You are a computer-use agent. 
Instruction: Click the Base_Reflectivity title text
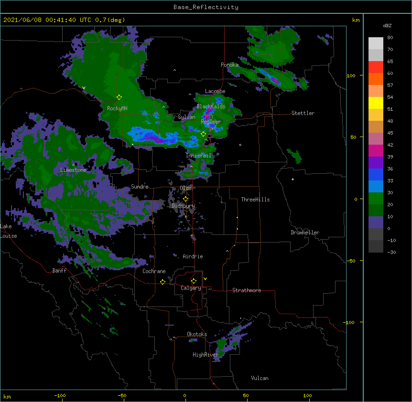(206, 7)
